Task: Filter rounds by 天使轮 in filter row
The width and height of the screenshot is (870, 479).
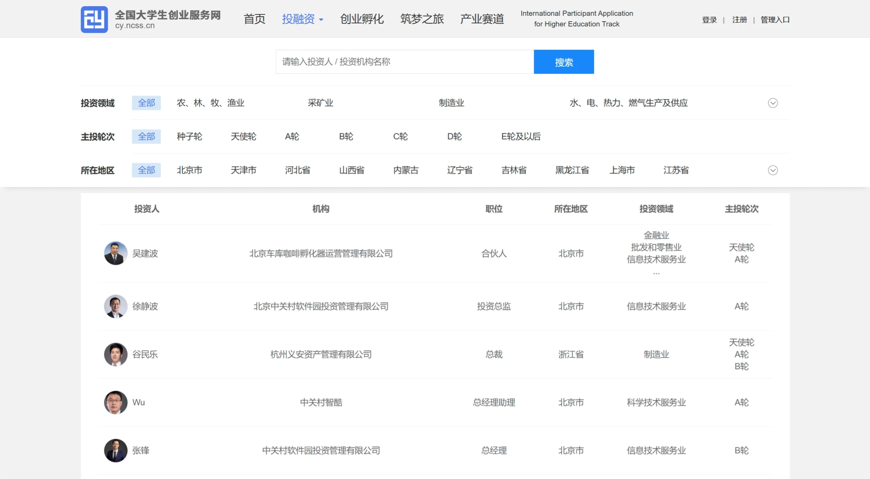Action: 243,137
